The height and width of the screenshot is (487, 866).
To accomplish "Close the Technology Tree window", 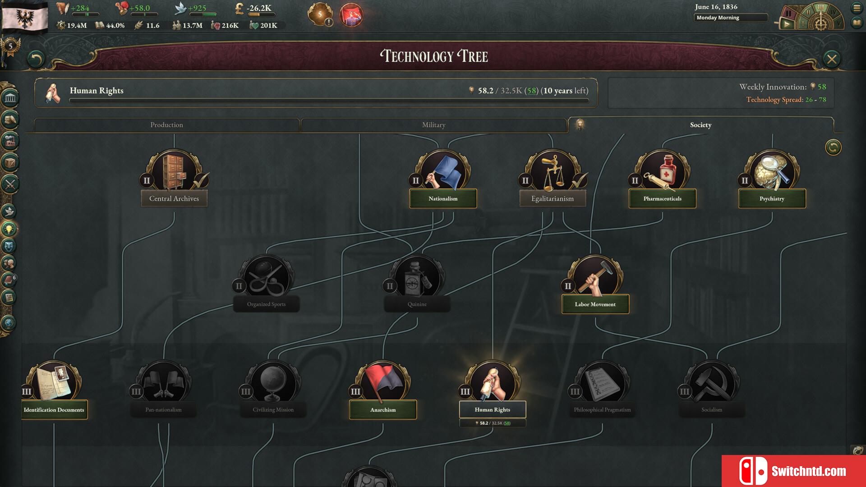I will [x=832, y=59].
